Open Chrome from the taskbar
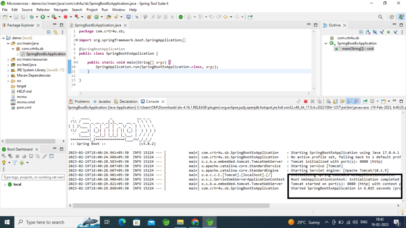 point(195,222)
